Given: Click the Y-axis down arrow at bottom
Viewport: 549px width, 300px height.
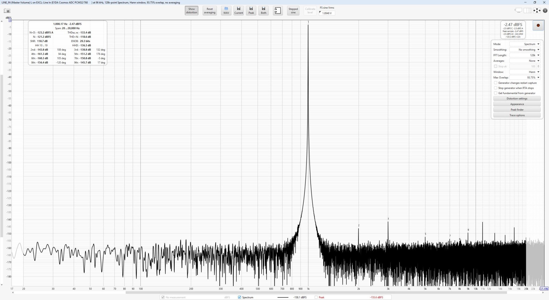Looking at the screenshot, I should click(2, 285).
